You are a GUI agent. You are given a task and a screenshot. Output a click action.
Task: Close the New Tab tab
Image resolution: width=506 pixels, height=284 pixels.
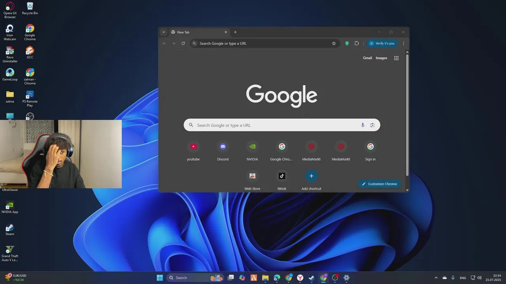(x=226, y=32)
